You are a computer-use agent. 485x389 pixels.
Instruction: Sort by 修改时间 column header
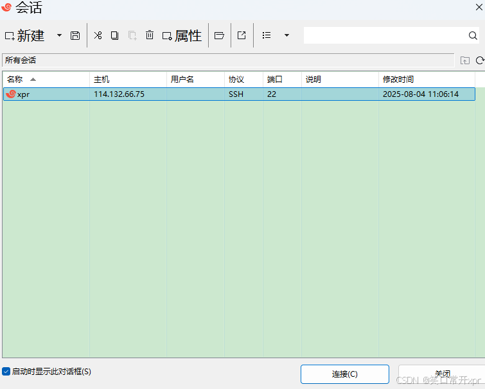tap(398, 80)
